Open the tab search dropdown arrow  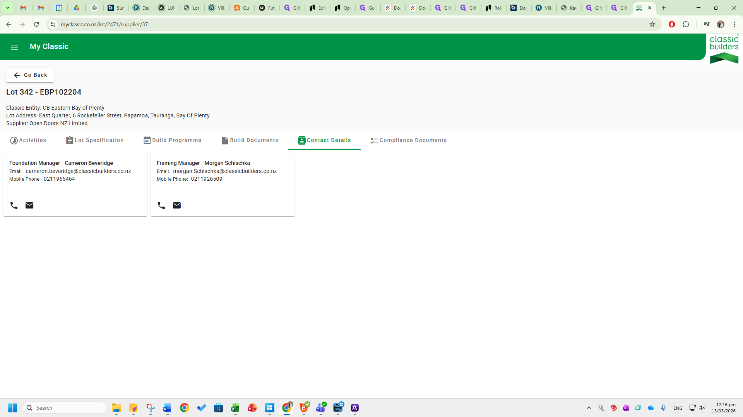coord(7,8)
